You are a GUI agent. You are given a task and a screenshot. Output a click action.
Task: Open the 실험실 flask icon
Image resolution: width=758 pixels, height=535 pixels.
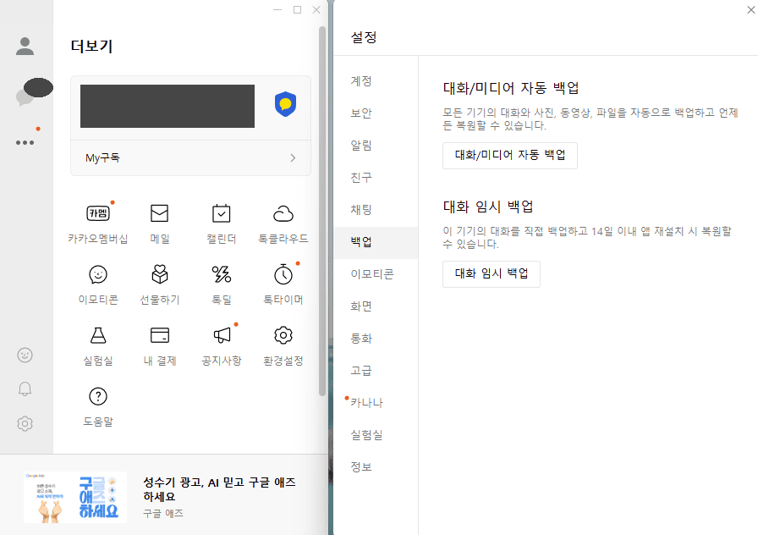(x=98, y=335)
